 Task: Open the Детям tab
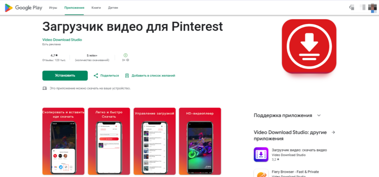point(113,8)
